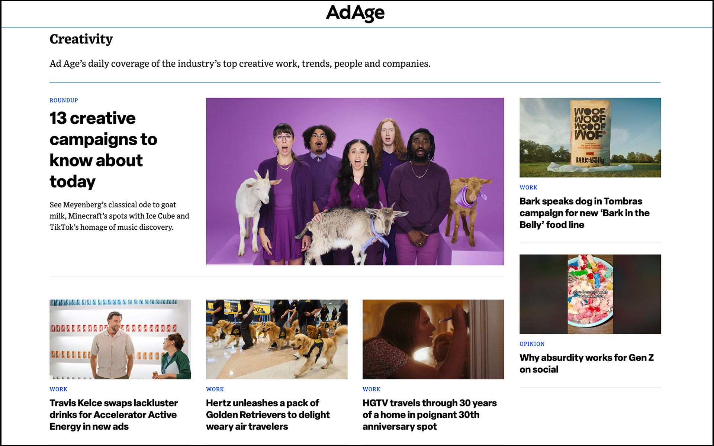Click the Creativity section heading
The image size is (714, 446).
pos(81,39)
